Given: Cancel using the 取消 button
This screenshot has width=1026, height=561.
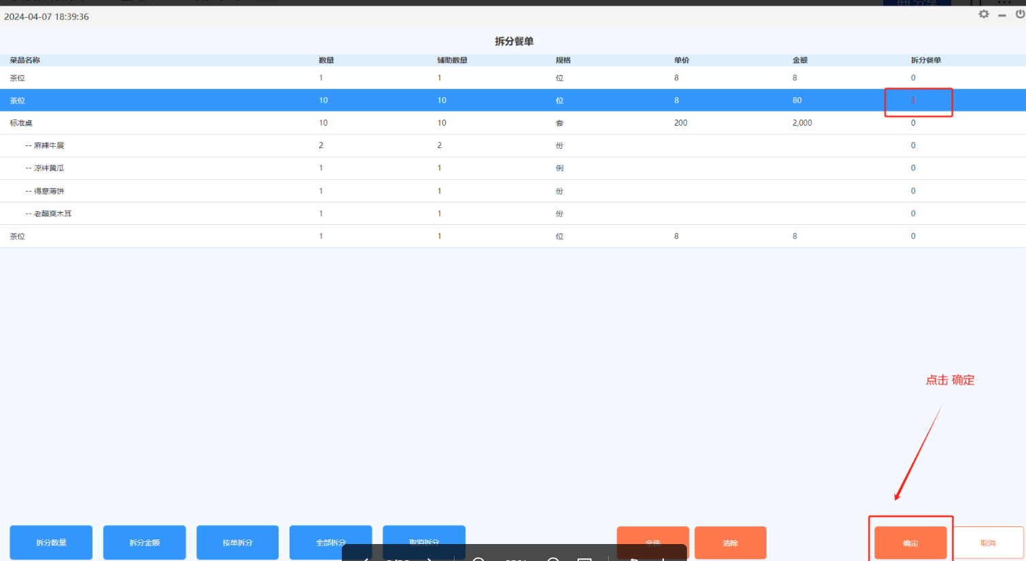Looking at the screenshot, I should click(x=988, y=543).
